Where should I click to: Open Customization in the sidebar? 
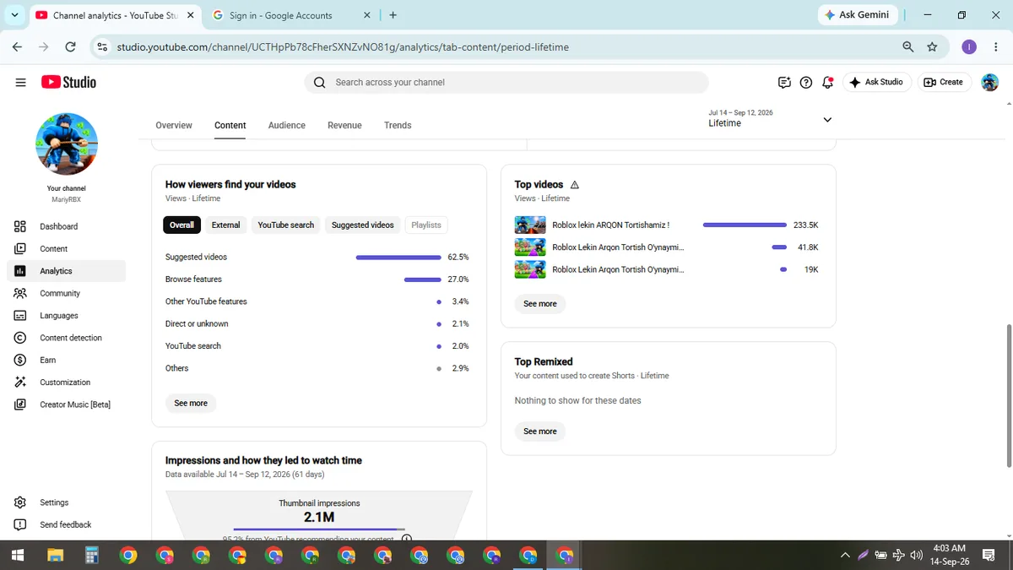click(66, 382)
